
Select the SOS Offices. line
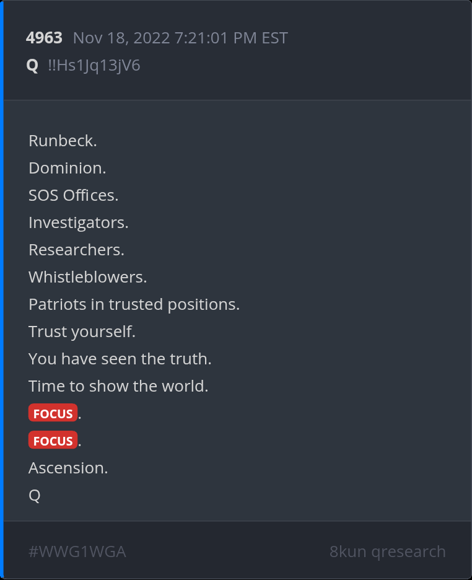(73, 195)
